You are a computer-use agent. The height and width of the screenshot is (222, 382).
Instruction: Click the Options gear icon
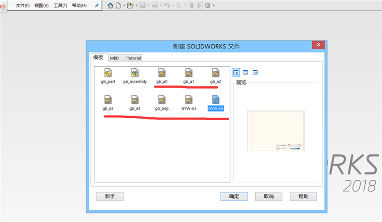(x=208, y=6)
